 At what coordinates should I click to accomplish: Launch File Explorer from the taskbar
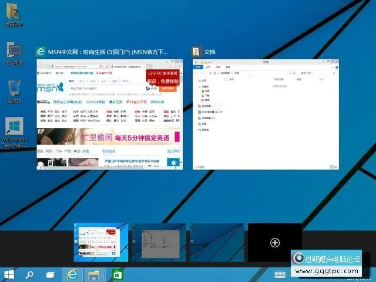pyautogui.click(x=93, y=274)
